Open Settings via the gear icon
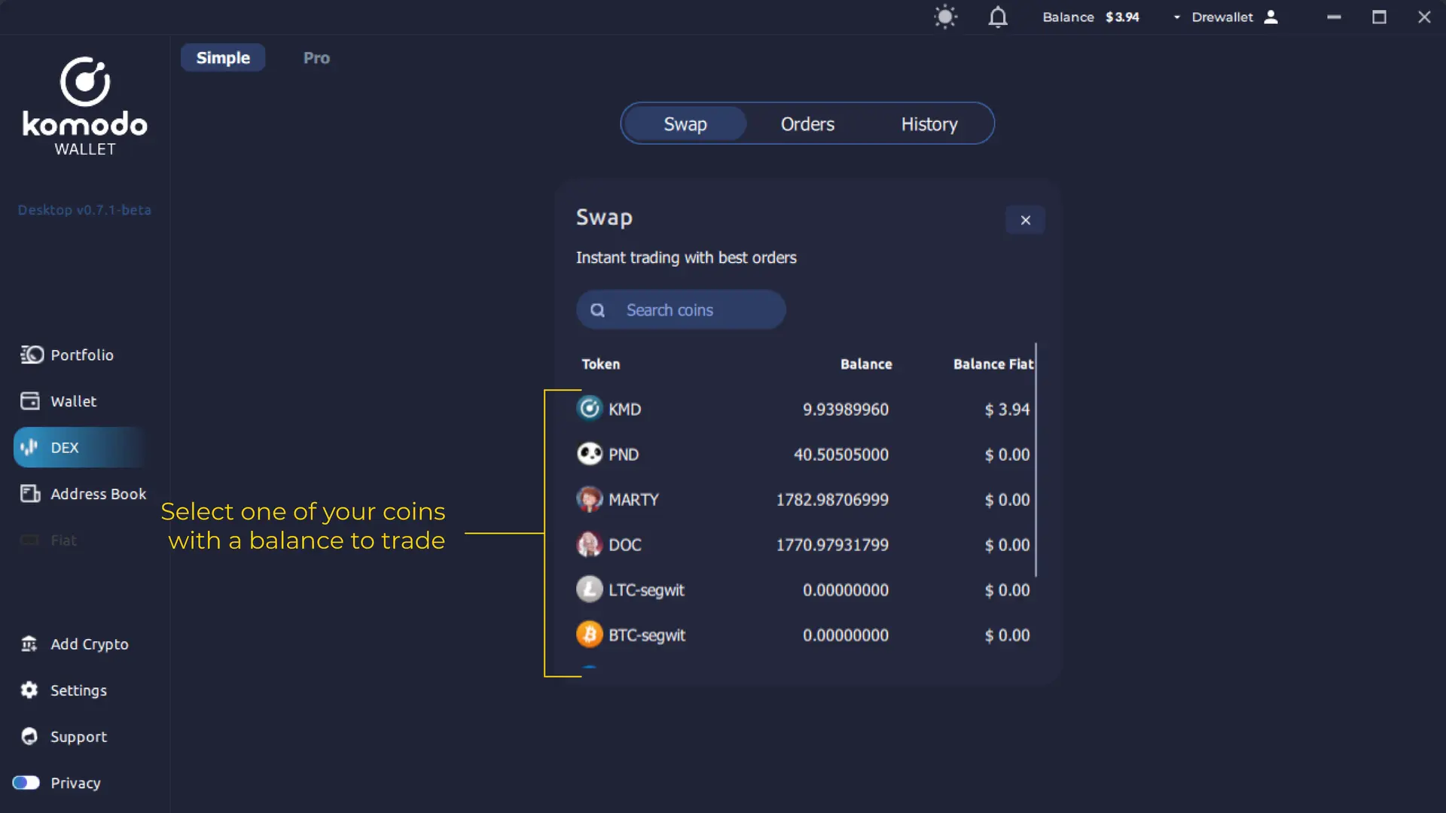This screenshot has height=813, width=1446. coord(28,690)
